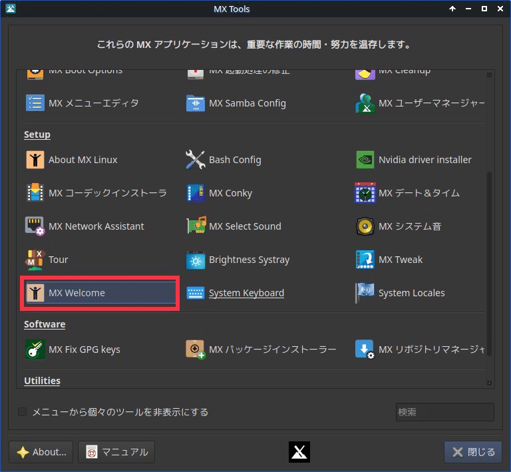Click the MX Tools title bar app icon
Screen dimensions: 511x472
coord(11,9)
